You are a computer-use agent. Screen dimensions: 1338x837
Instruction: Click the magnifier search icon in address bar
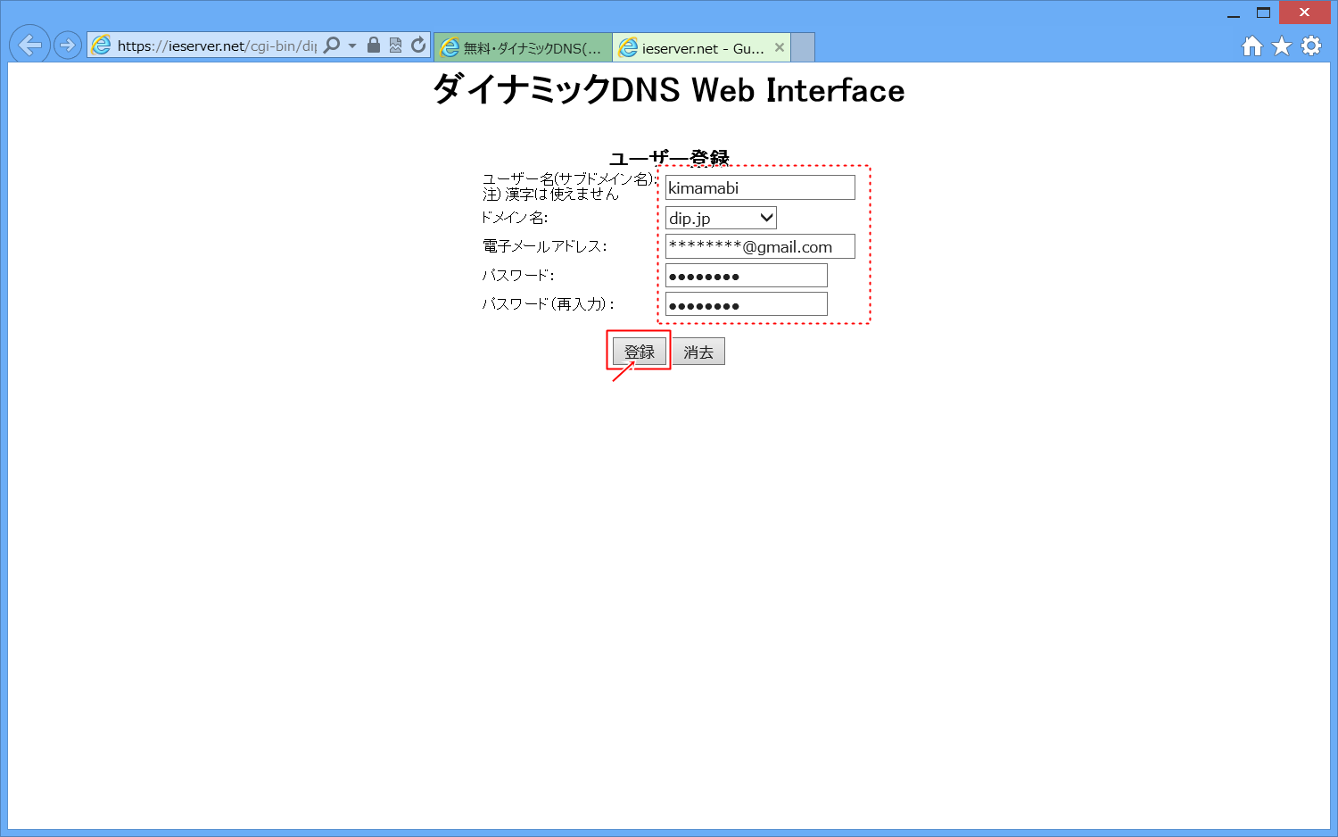click(x=332, y=45)
